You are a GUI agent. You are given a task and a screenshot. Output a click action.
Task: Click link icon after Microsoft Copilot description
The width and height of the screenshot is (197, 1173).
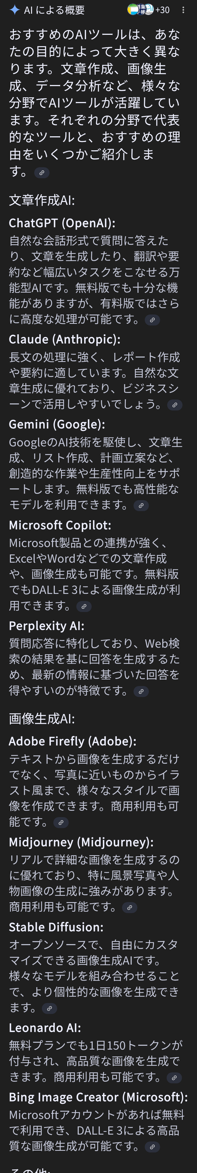[x=83, y=607]
